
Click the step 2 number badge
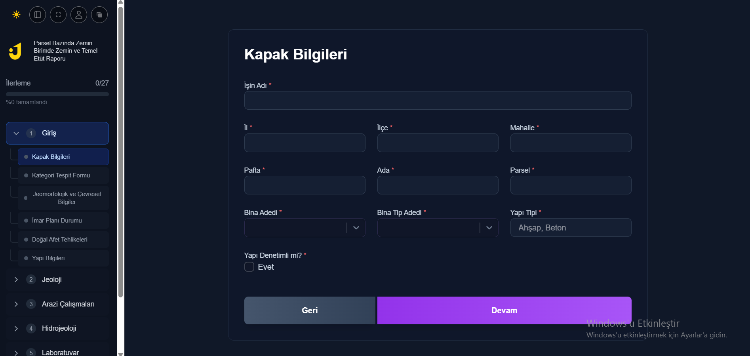31,280
